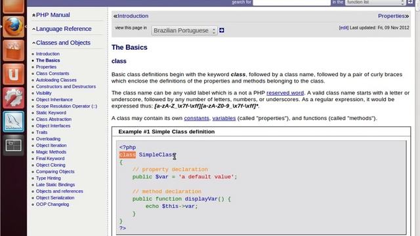The height and width of the screenshot is (236, 420).
Task: Open Firefox from the dock
Action: click(13, 26)
